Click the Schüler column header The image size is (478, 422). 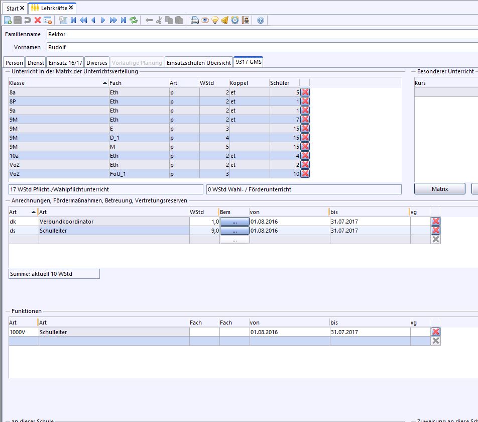click(x=284, y=83)
